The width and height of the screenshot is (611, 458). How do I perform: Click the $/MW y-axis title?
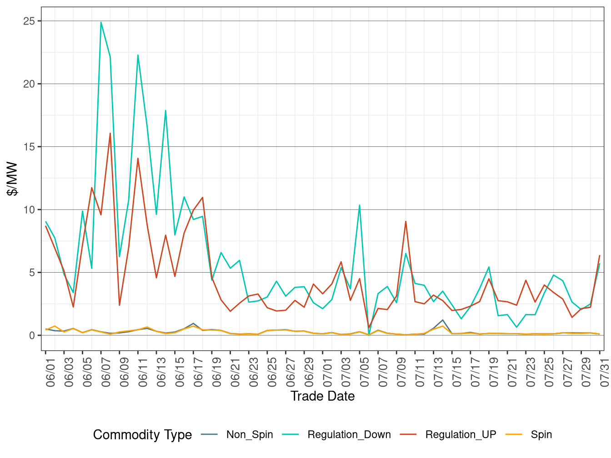pos(13,179)
